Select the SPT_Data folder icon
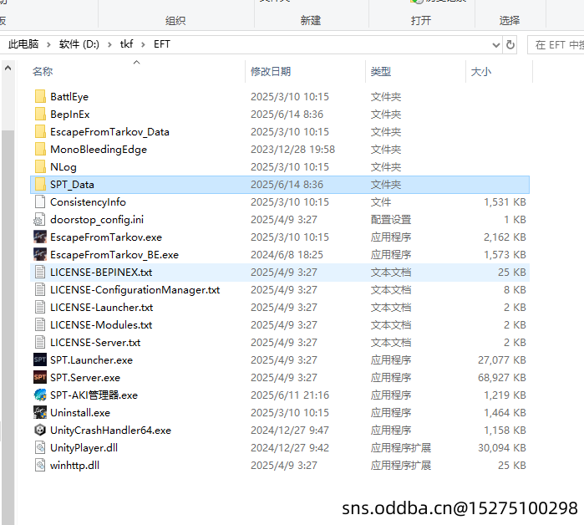This screenshot has width=584, height=525. pos(40,184)
